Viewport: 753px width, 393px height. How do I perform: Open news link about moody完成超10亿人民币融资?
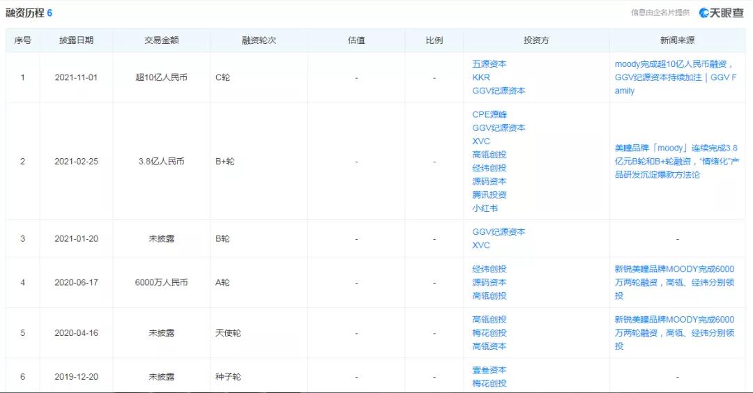pyautogui.click(x=675, y=77)
